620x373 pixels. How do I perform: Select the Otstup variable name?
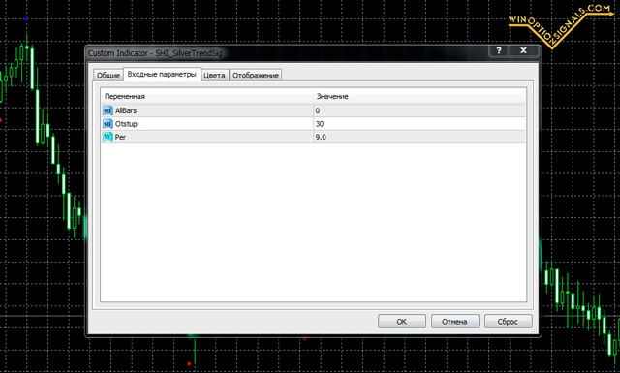coord(126,124)
